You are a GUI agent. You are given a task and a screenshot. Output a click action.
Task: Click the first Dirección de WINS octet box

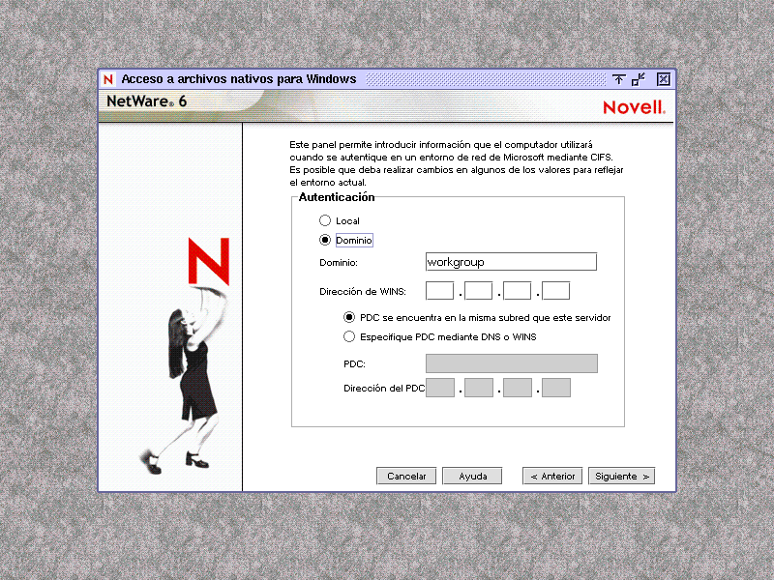point(440,290)
